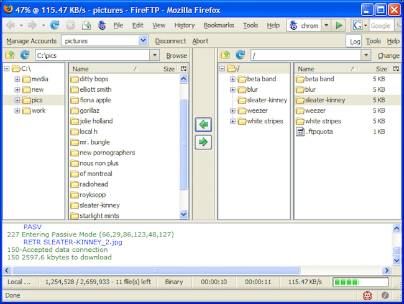Open the File menu
Image resolution: width=404 pixels, height=304 pixels.
point(118,25)
